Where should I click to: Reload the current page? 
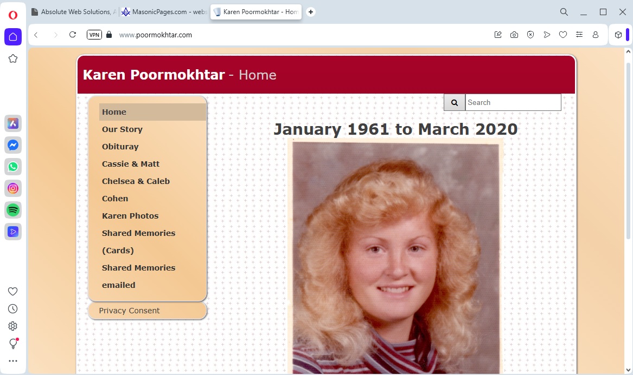pyautogui.click(x=73, y=35)
